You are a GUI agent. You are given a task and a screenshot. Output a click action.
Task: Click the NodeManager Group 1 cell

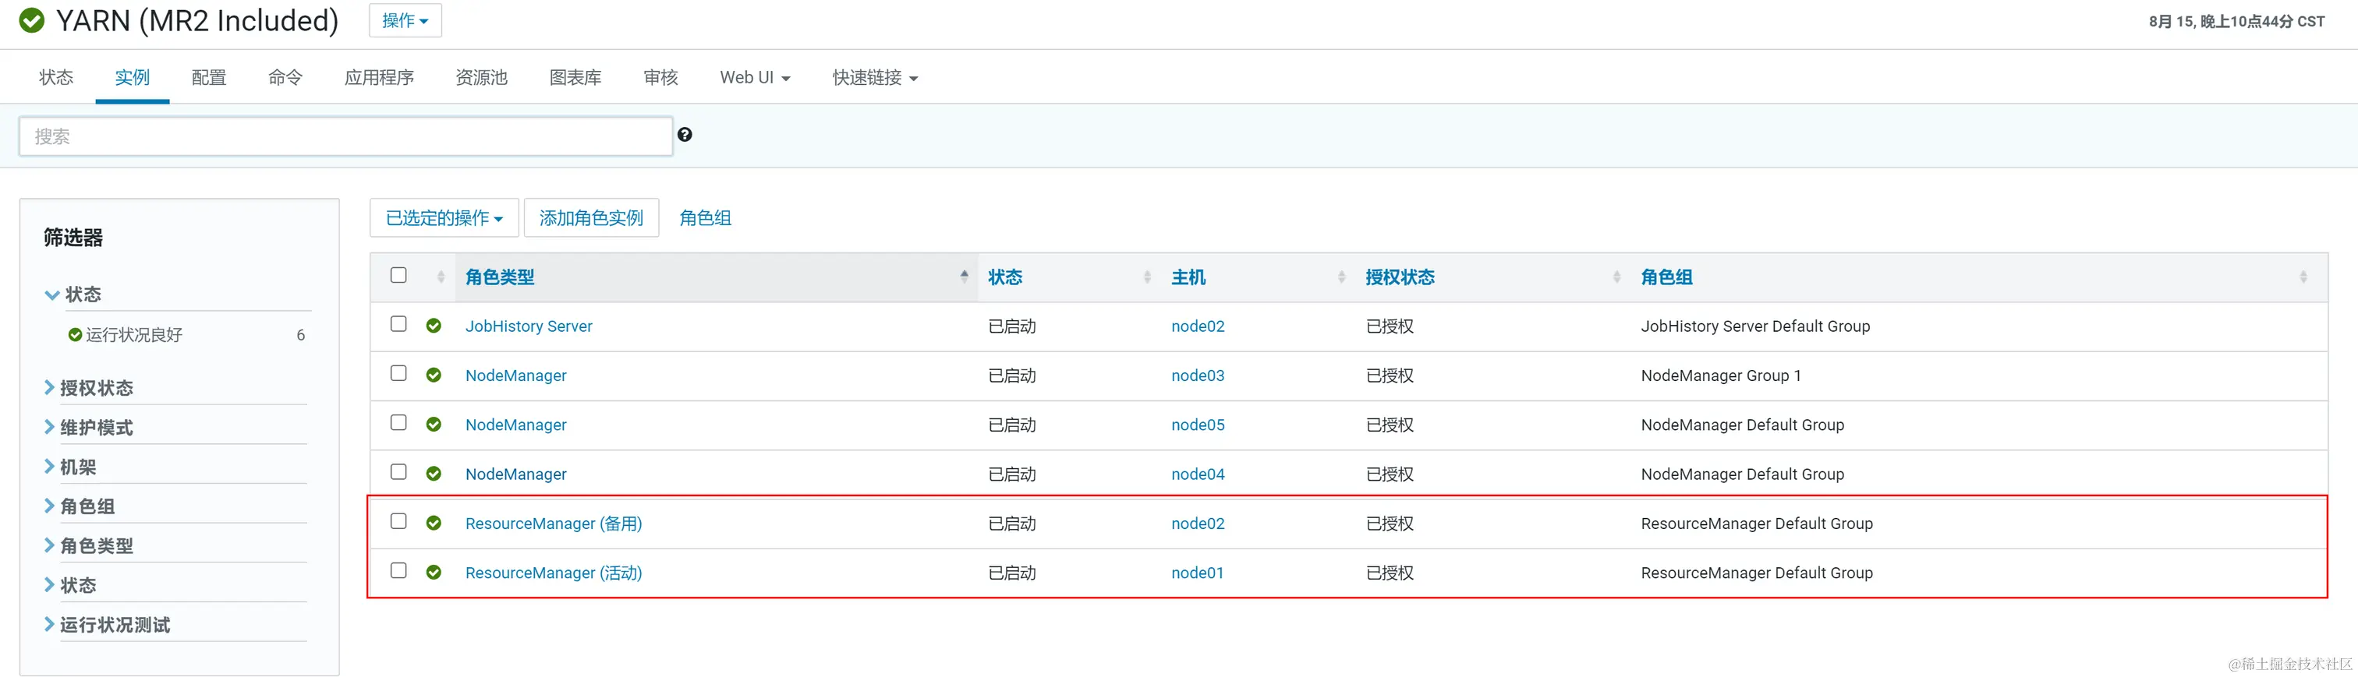[x=1720, y=376]
